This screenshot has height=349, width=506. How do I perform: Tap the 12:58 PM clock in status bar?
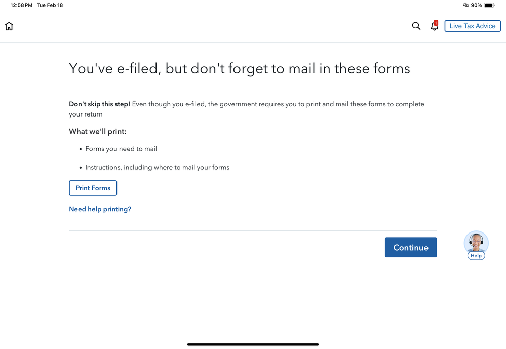(x=21, y=5)
